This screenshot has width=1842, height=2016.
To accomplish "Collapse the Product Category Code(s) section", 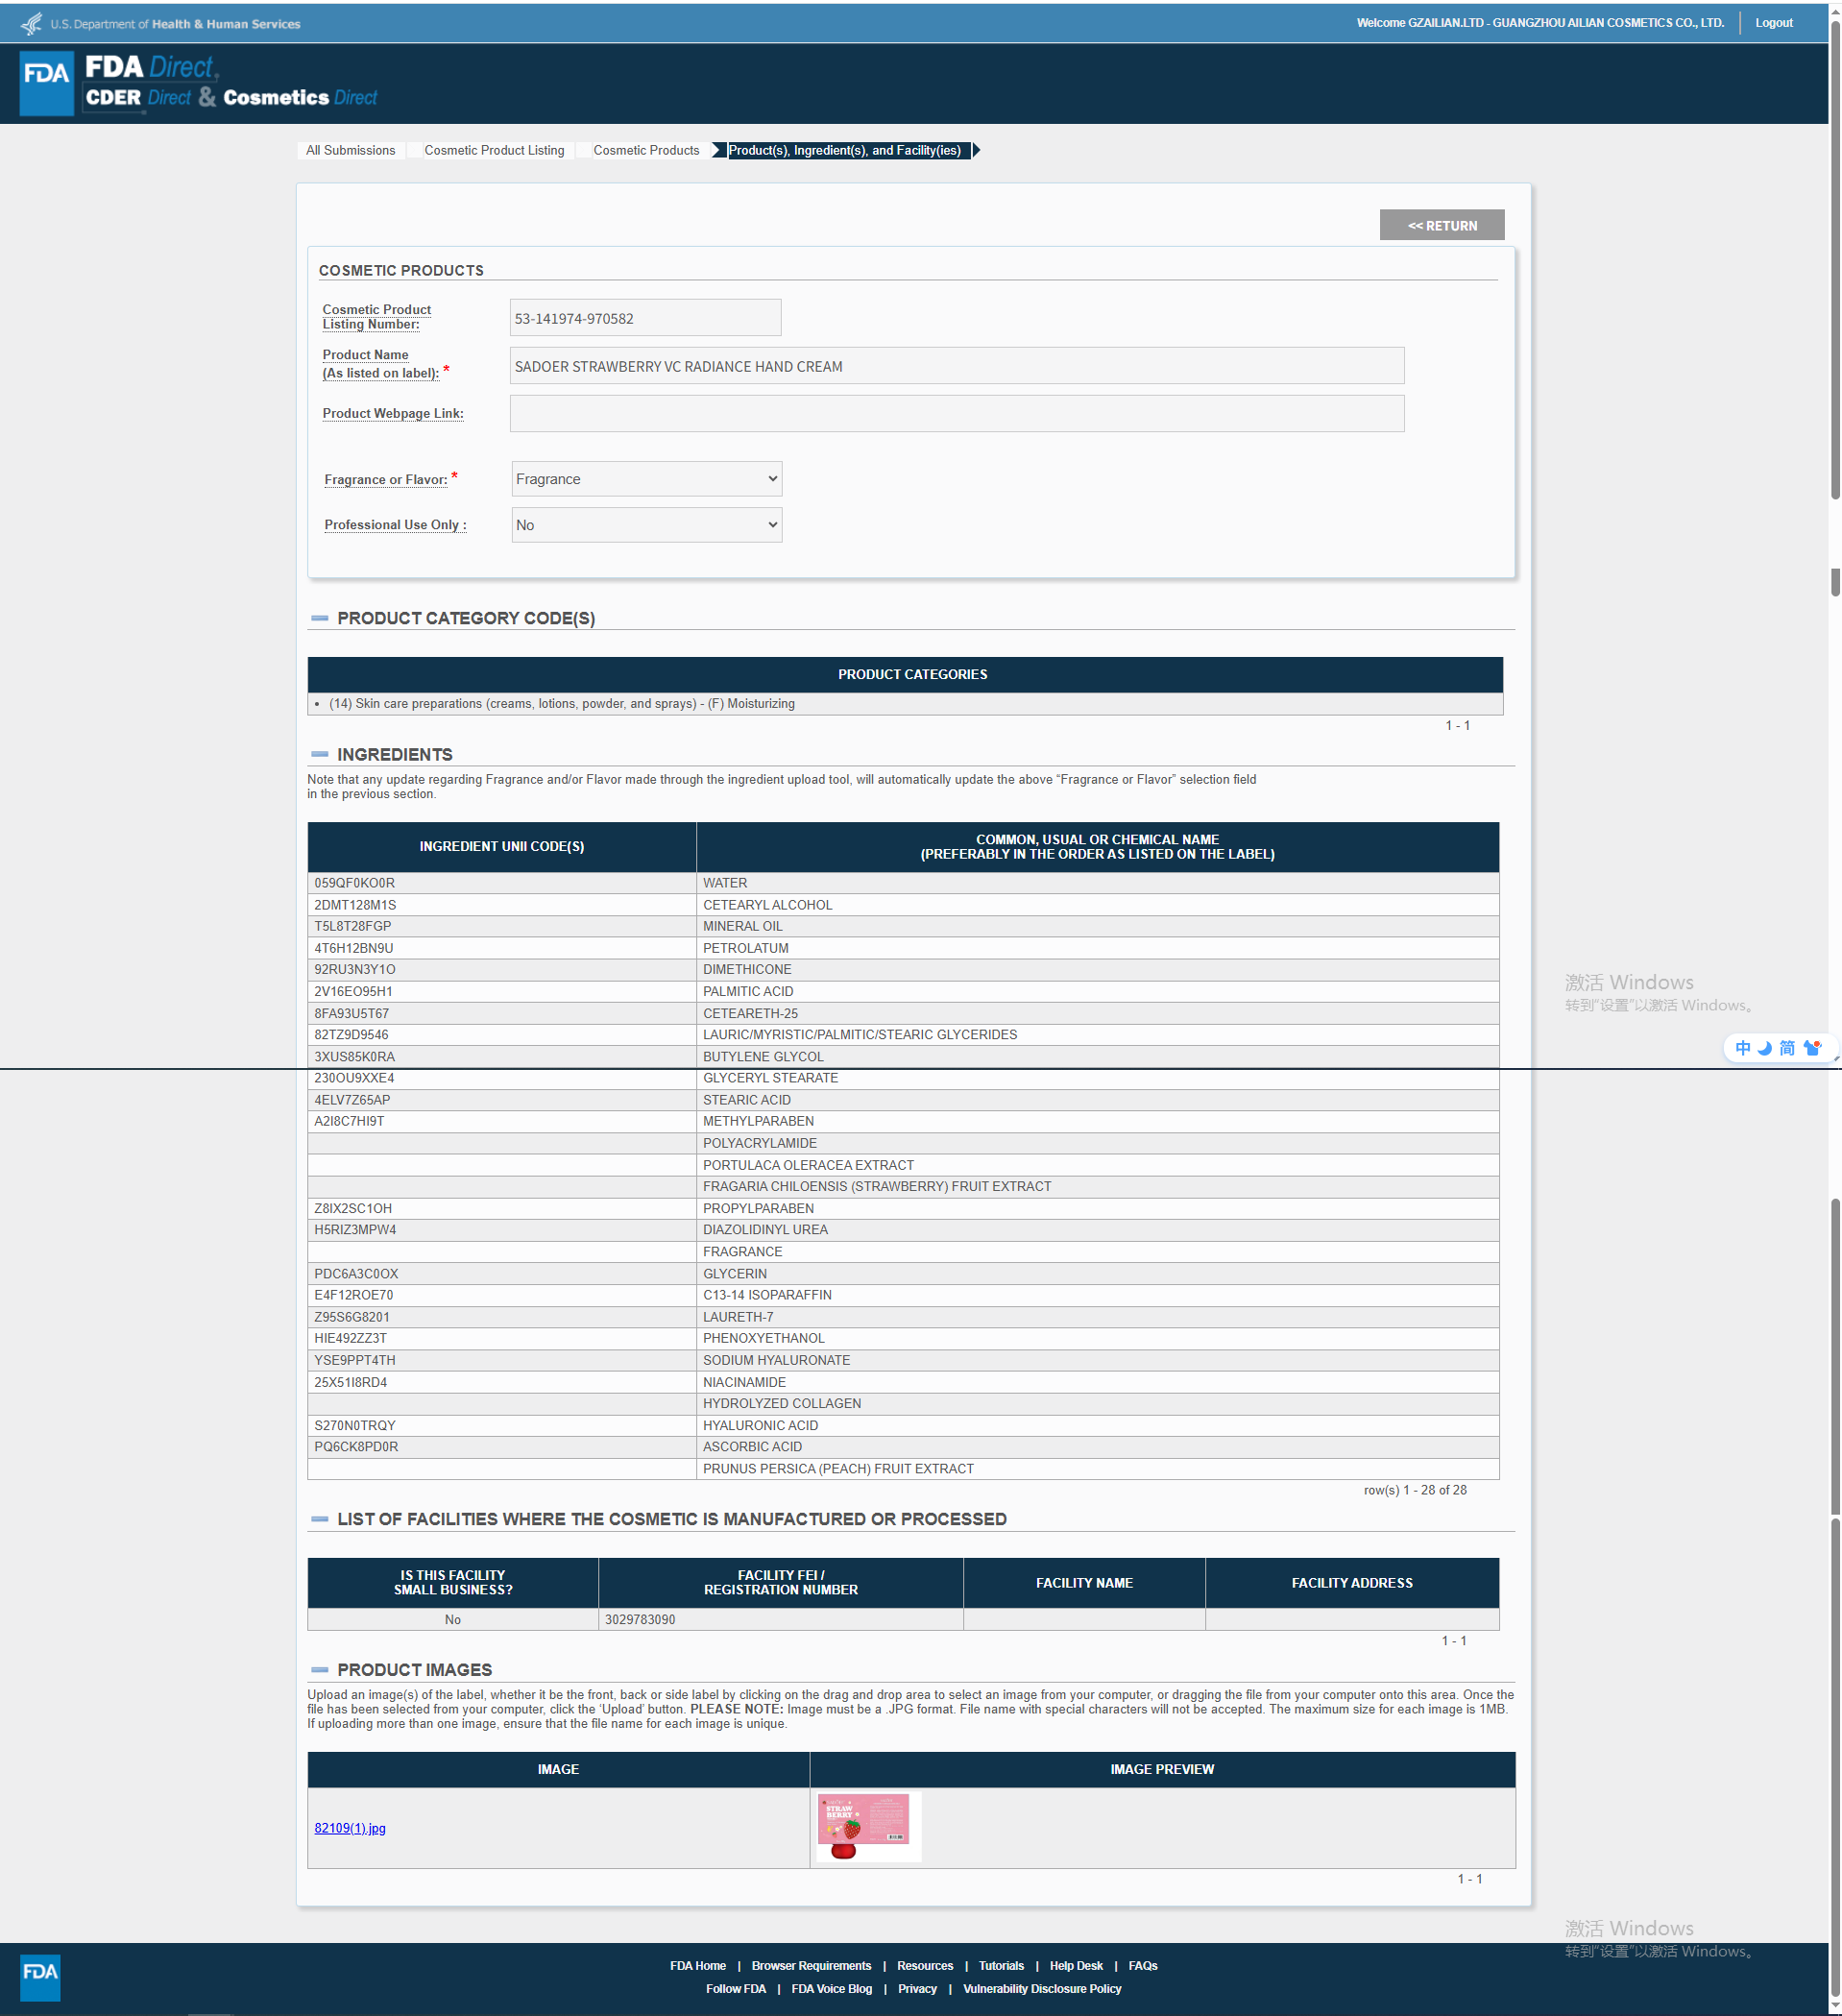I will point(319,618).
